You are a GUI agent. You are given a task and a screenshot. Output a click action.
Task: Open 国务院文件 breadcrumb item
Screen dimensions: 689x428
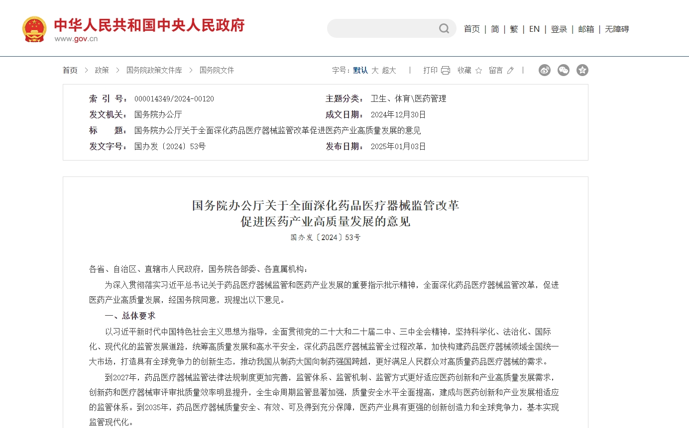click(217, 71)
